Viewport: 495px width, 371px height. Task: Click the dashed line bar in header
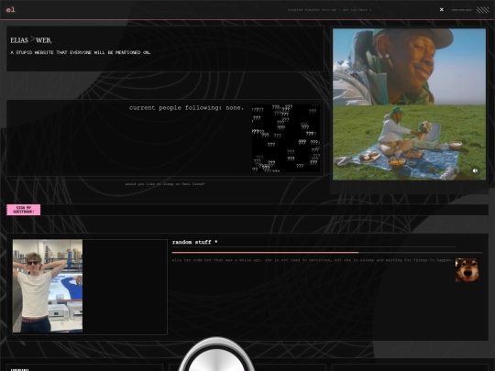tap(461, 10)
